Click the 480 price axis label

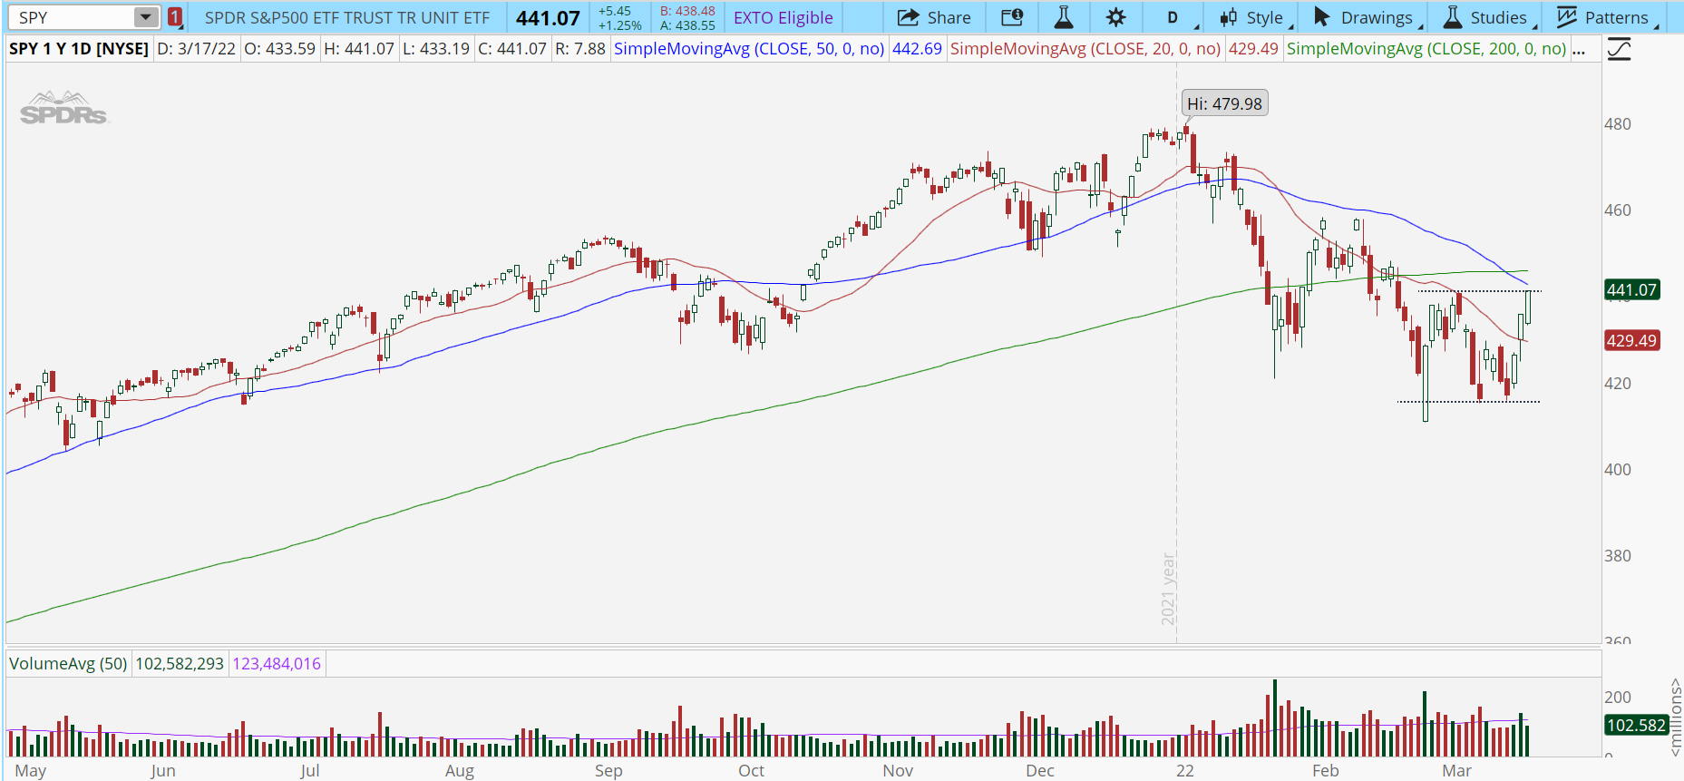(1618, 124)
